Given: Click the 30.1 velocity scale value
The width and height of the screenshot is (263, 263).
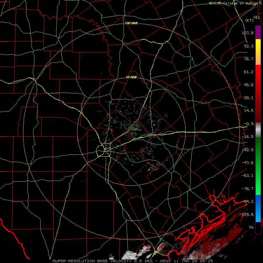Looking at the screenshot, I should click(x=249, y=98).
